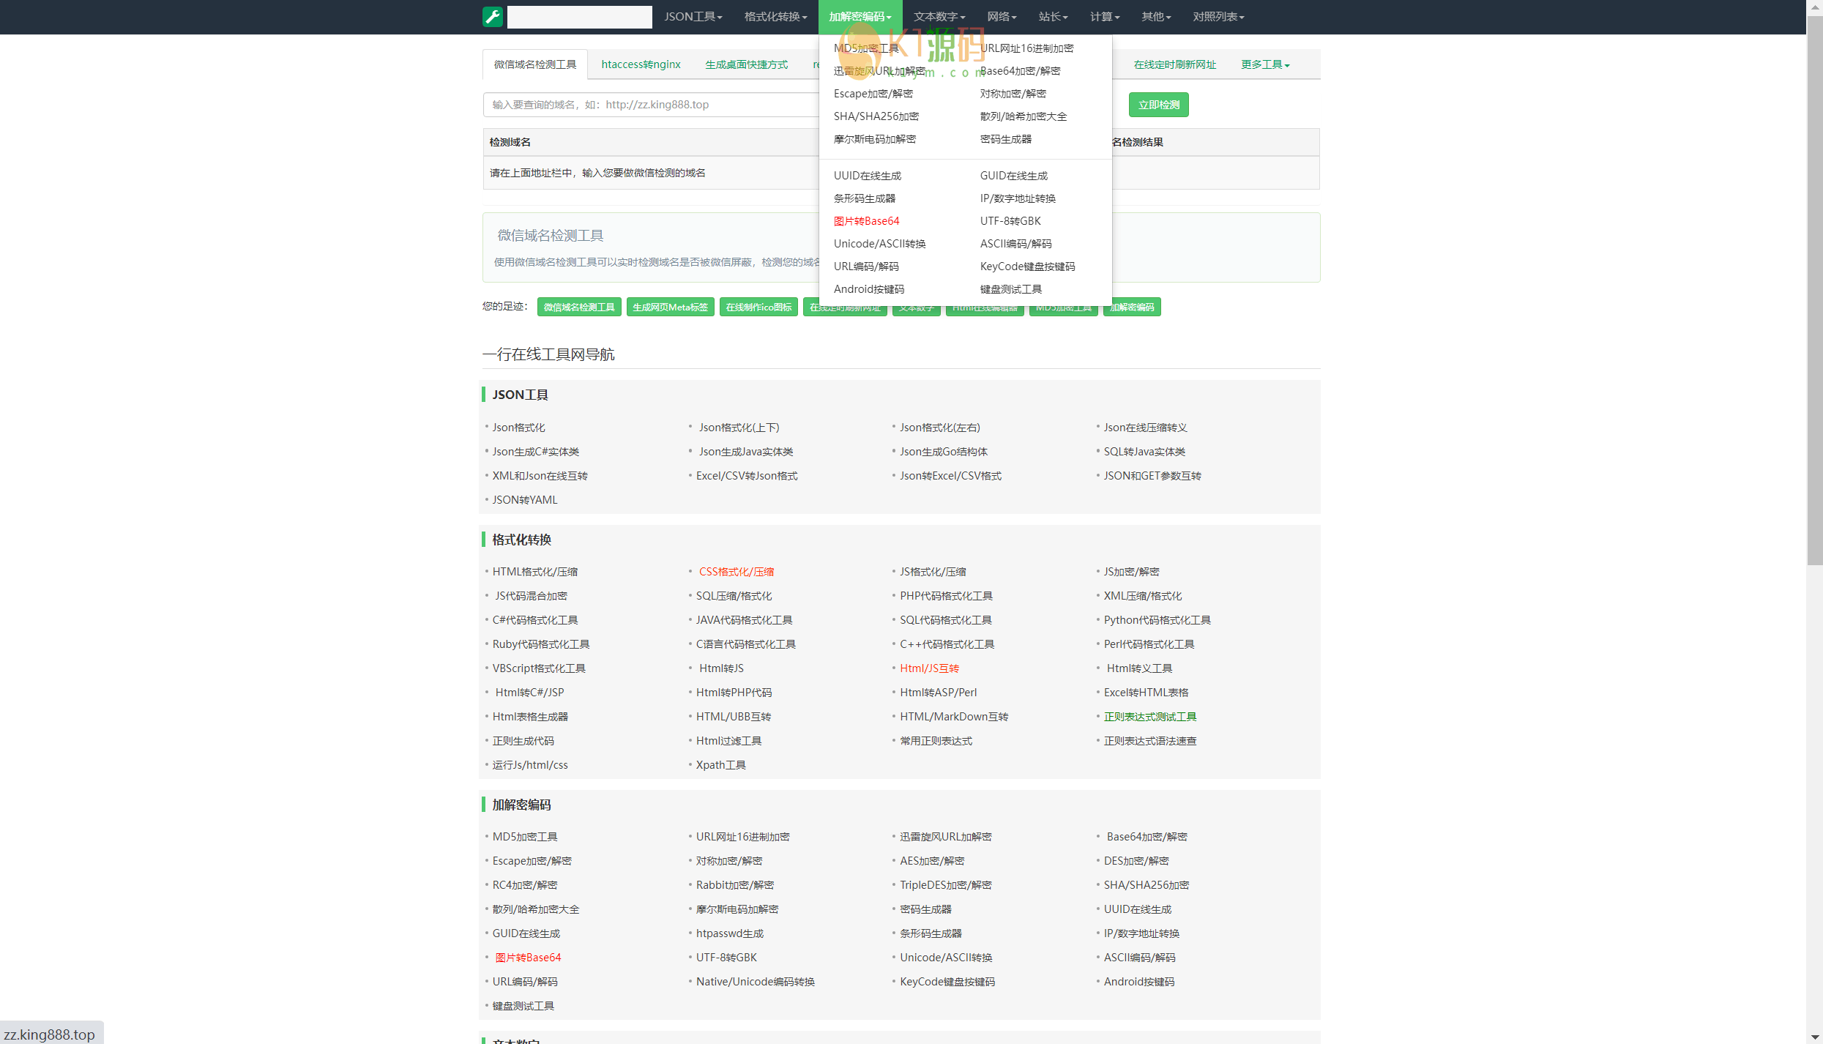Viewport: 1823px width, 1044px height.
Task: Switch to htaccess转nginx tab
Action: click(641, 64)
